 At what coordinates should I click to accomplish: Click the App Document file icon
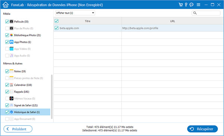12,119
